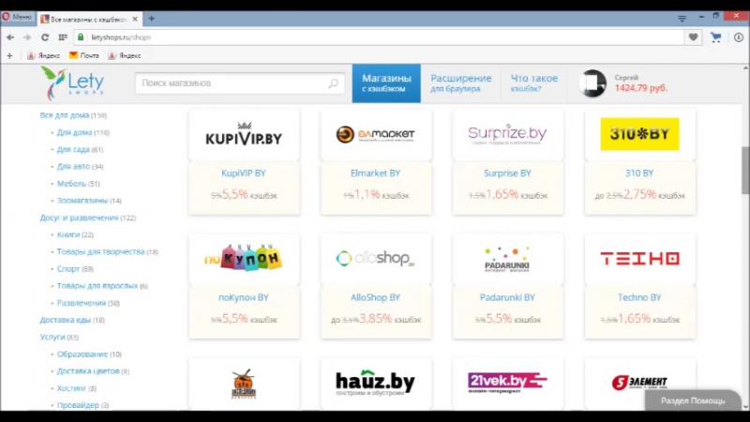Click the Surprize.by store logo
This screenshot has width=750, height=422.
[507, 134]
